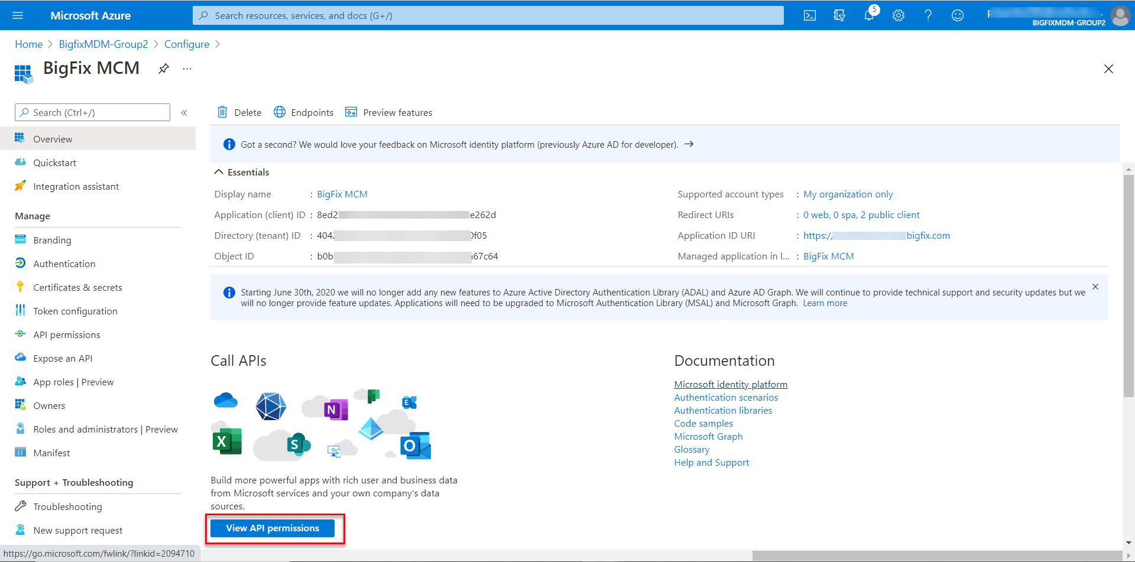Click the Microsoft Azure home title
This screenshot has height=562, width=1135.
click(x=90, y=15)
